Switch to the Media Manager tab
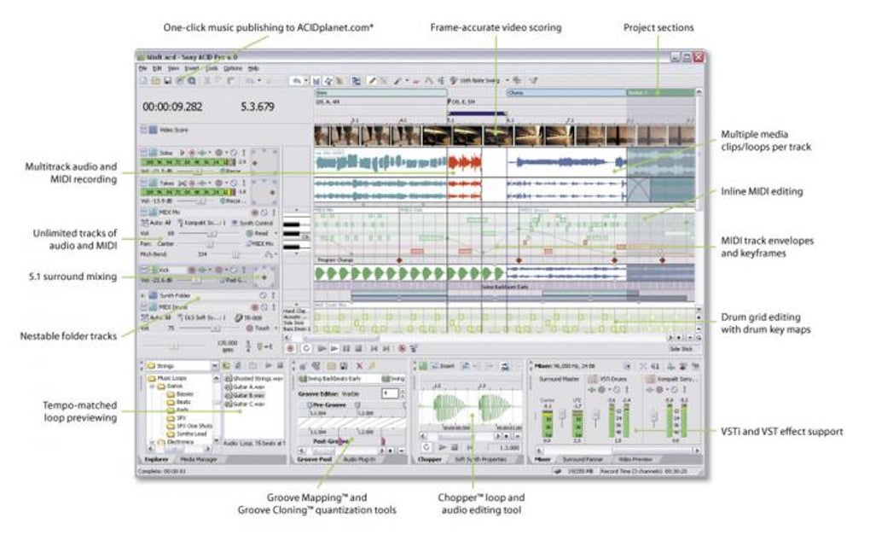The image size is (870, 547). (199, 460)
